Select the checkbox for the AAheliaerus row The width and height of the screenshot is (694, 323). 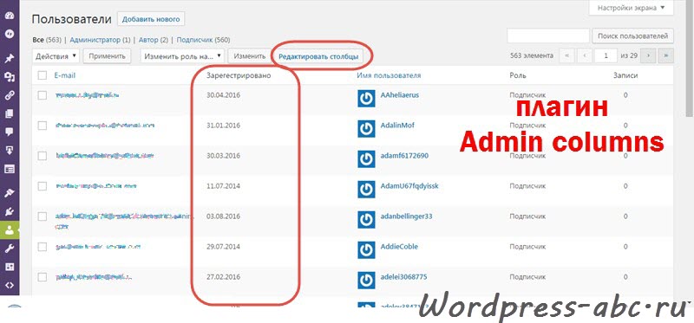[42, 95]
